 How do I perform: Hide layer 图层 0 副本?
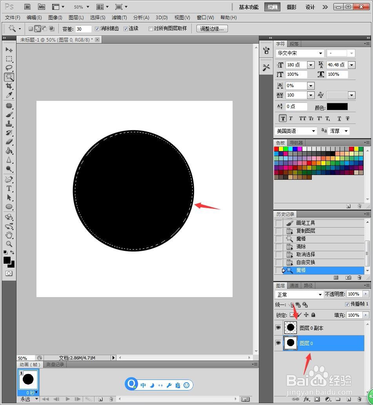[278, 328]
